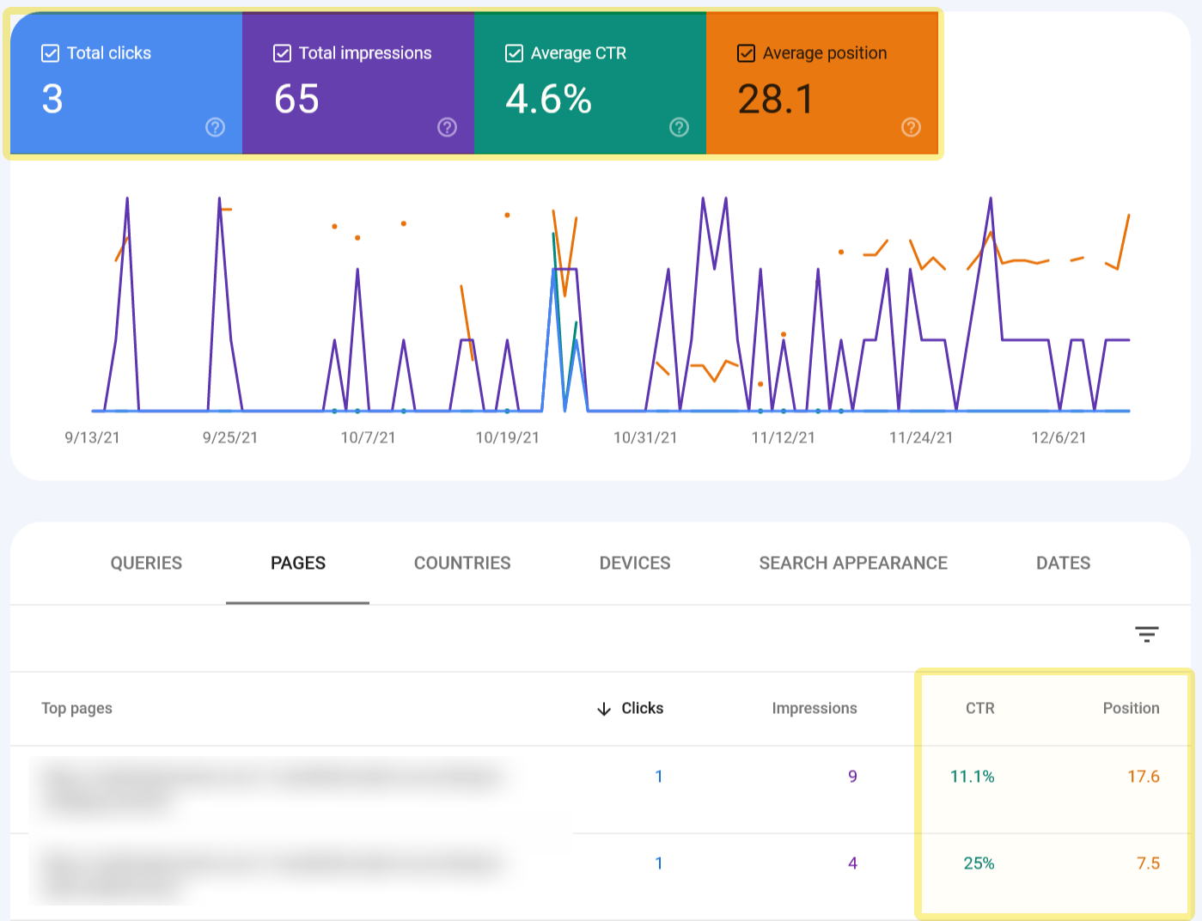Toggle the Total impressions checkbox
This screenshot has height=921, width=1202.
tap(282, 53)
